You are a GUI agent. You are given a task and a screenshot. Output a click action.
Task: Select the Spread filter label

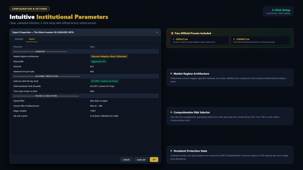[x=19, y=101]
